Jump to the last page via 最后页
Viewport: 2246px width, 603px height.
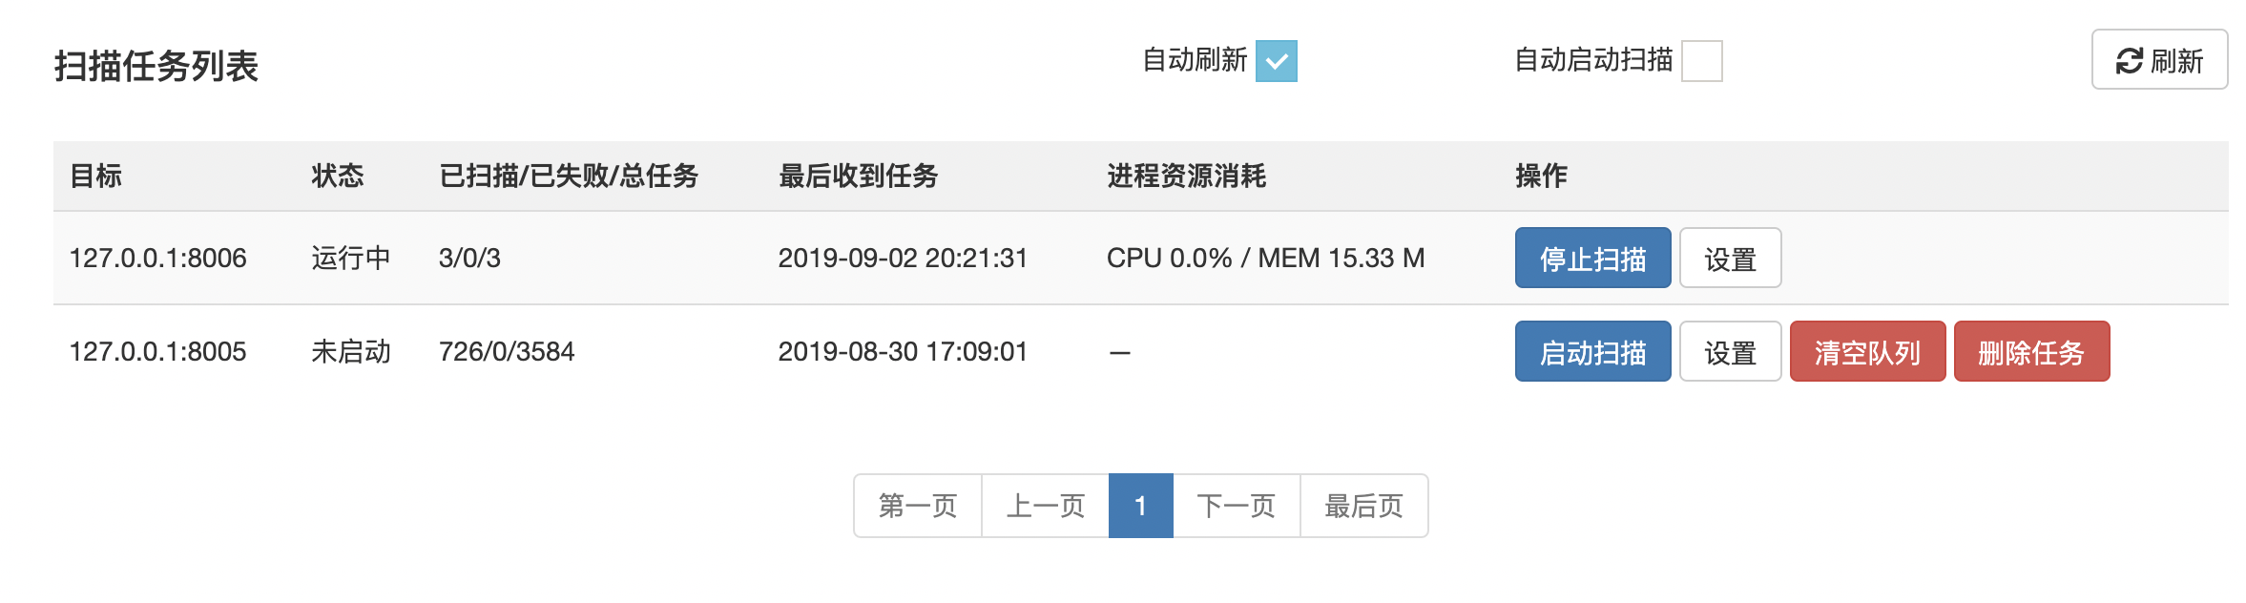click(x=1363, y=506)
